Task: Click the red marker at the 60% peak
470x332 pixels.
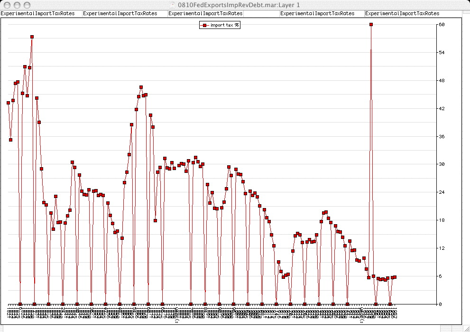Action: [371, 24]
